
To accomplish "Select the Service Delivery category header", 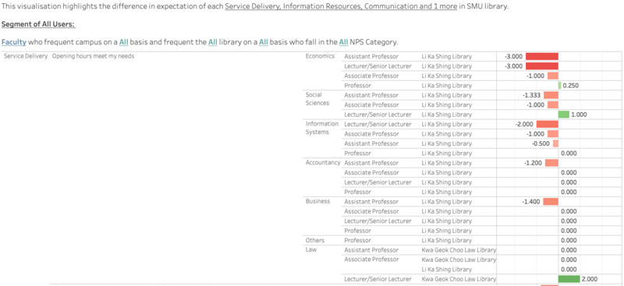I will click(26, 56).
